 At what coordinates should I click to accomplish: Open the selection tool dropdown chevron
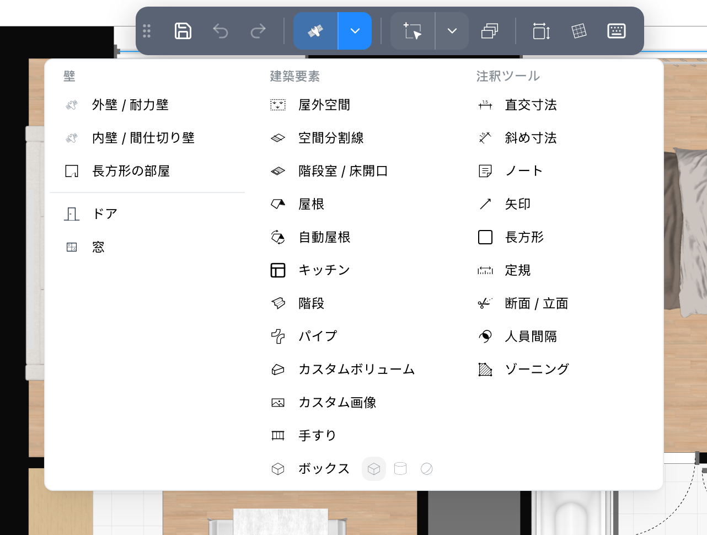[x=452, y=31]
